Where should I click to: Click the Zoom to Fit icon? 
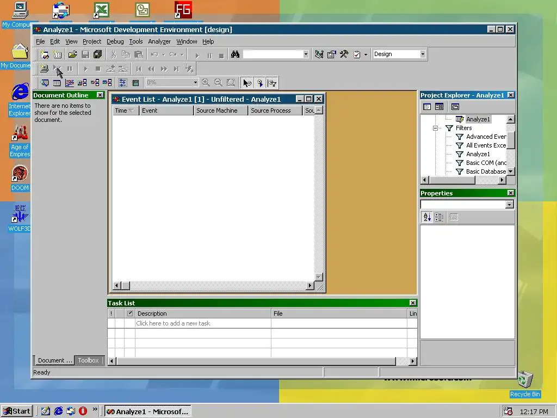click(x=231, y=83)
